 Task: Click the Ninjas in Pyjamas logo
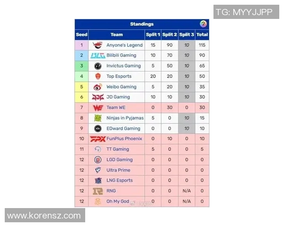point(98,118)
